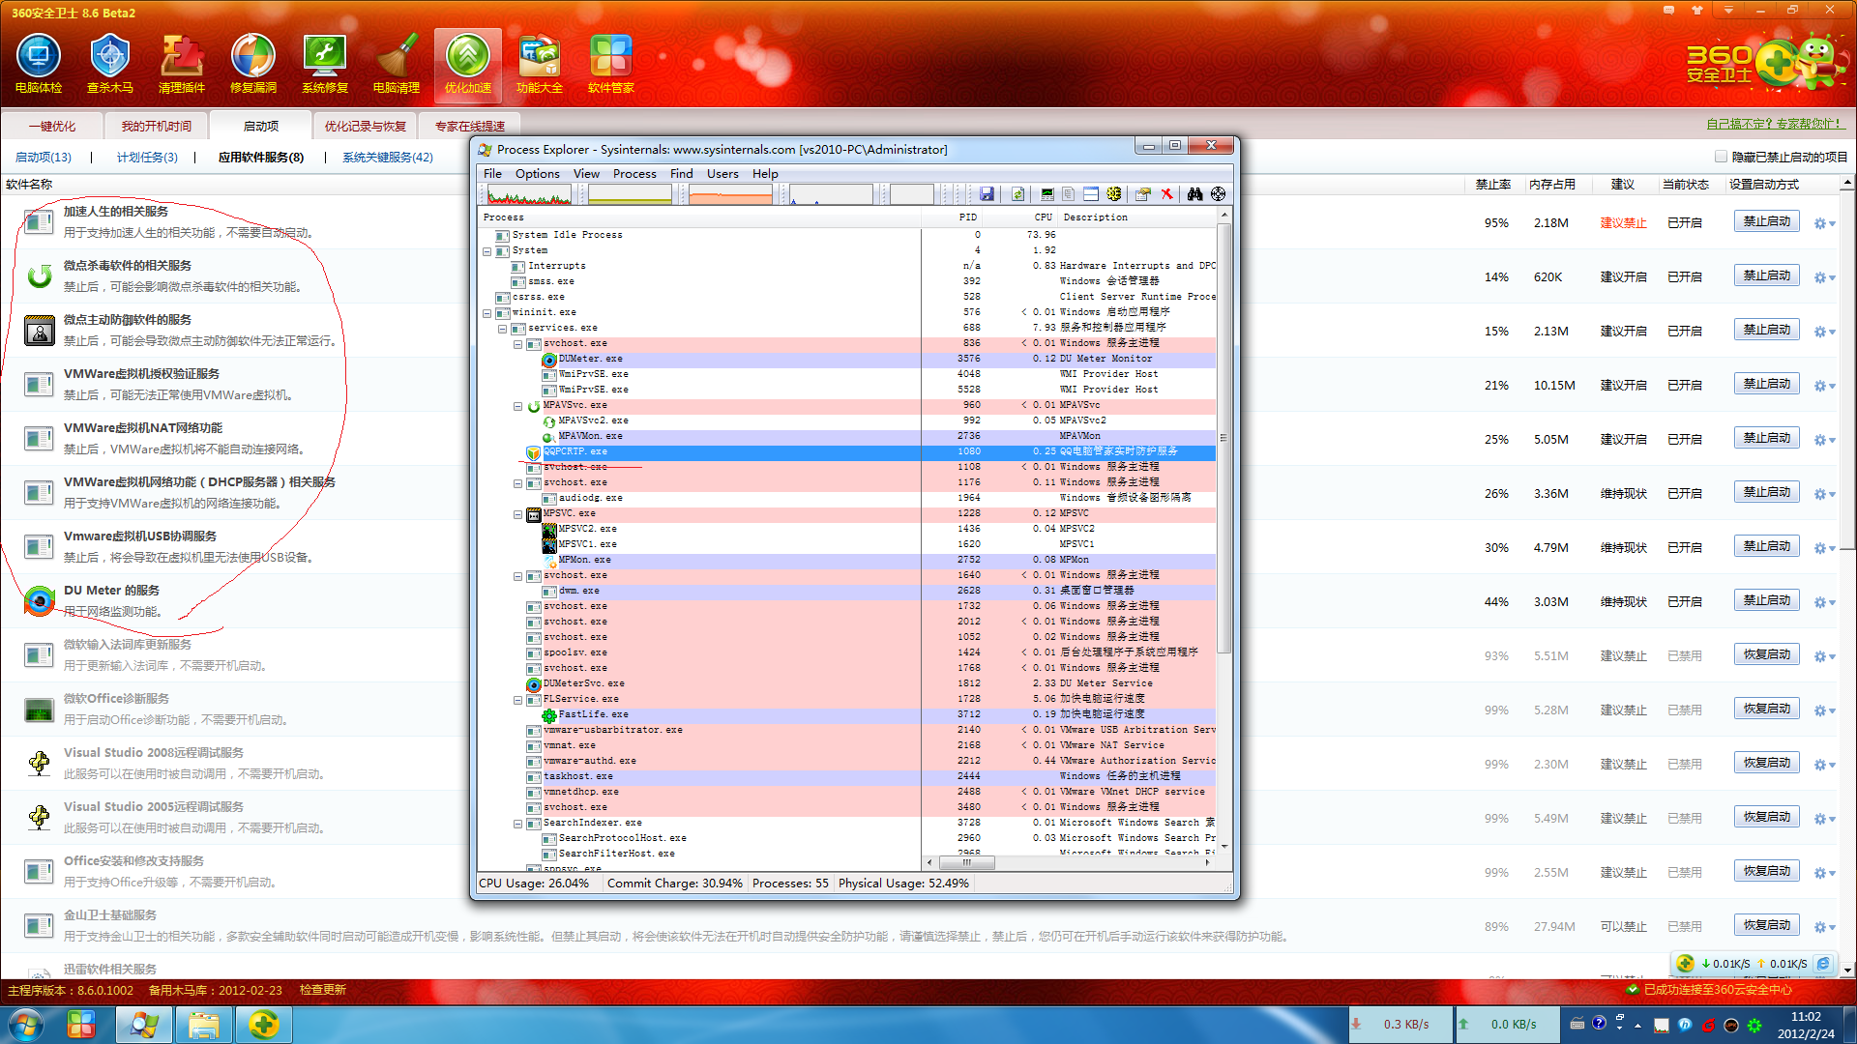Image resolution: width=1857 pixels, height=1044 pixels.
Task: Restore startup for 金山卫士基础服务
Action: [1767, 925]
